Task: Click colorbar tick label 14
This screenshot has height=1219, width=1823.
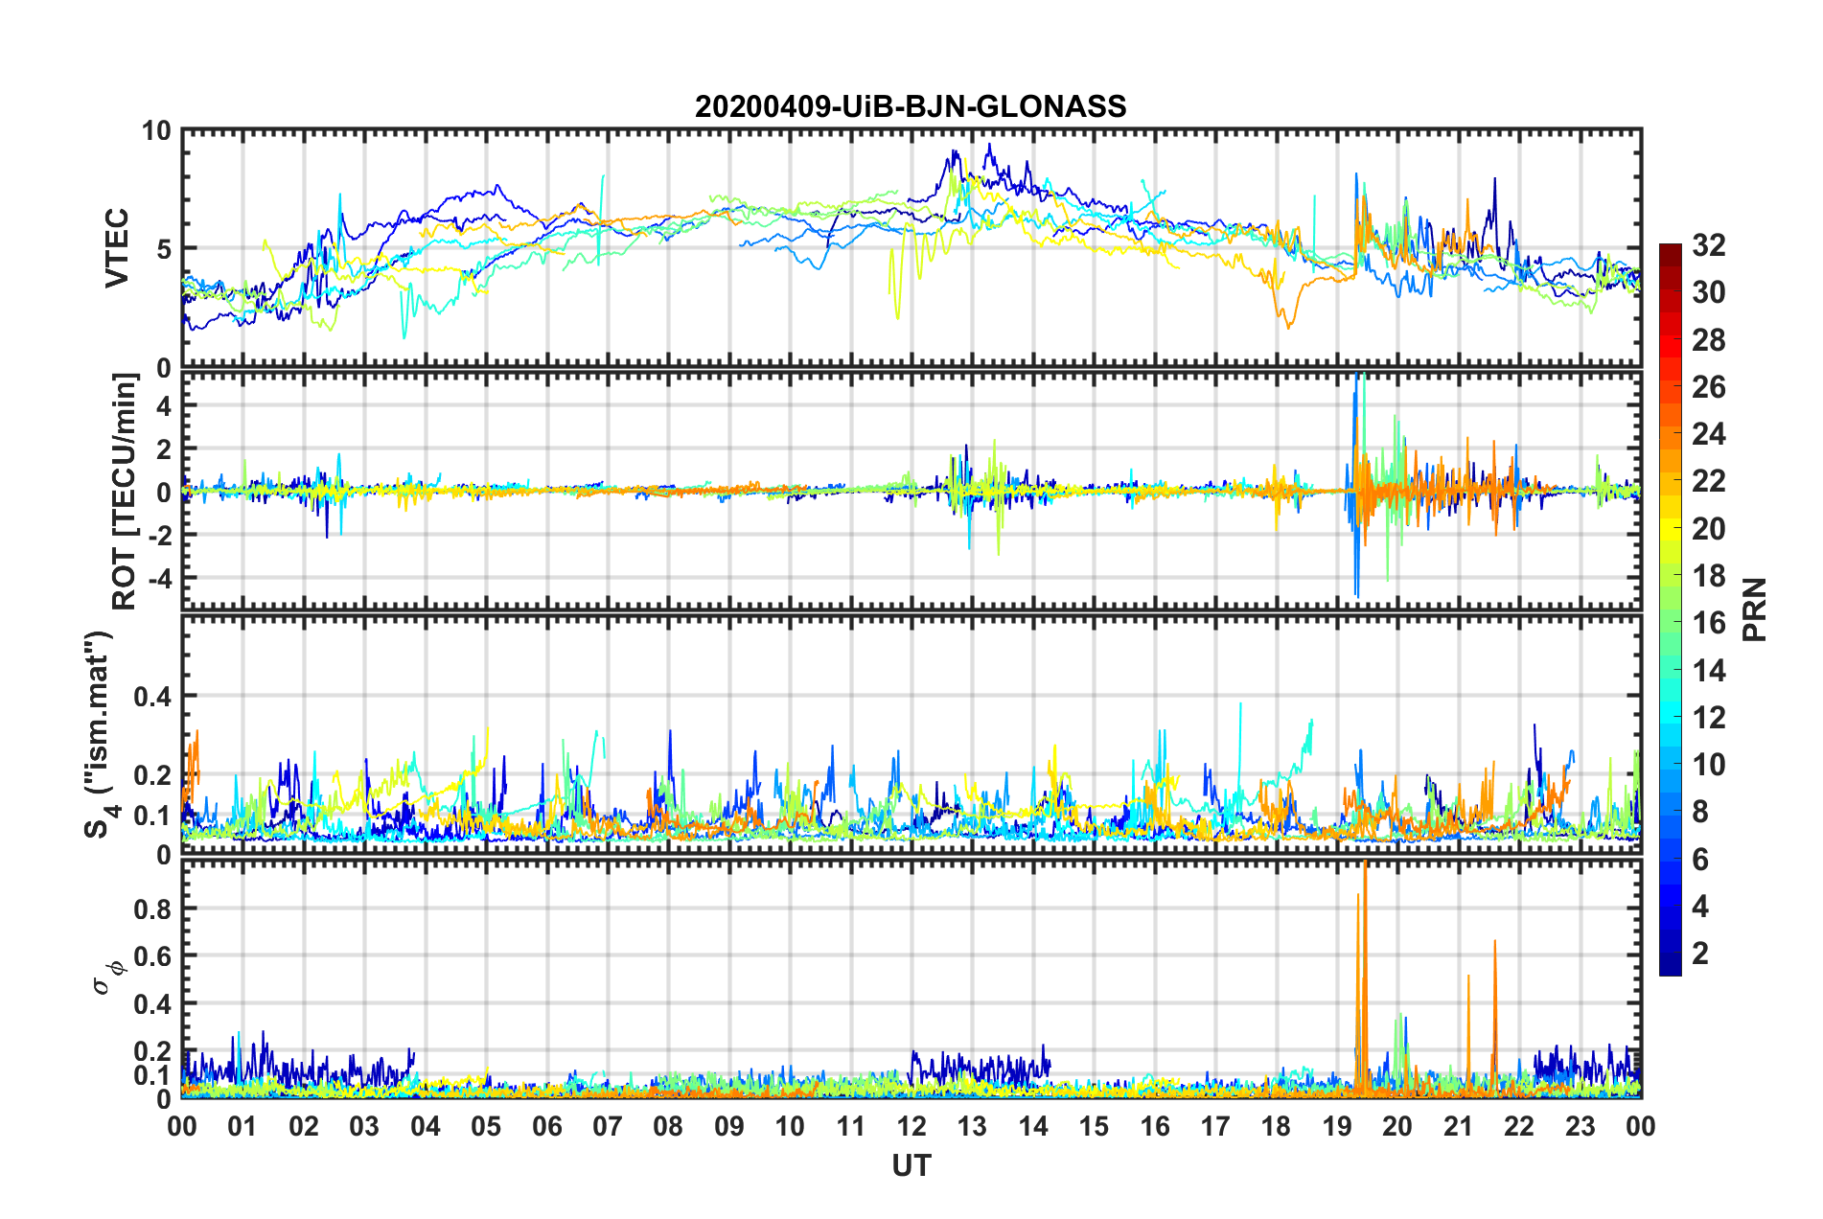Action: 1708,671
